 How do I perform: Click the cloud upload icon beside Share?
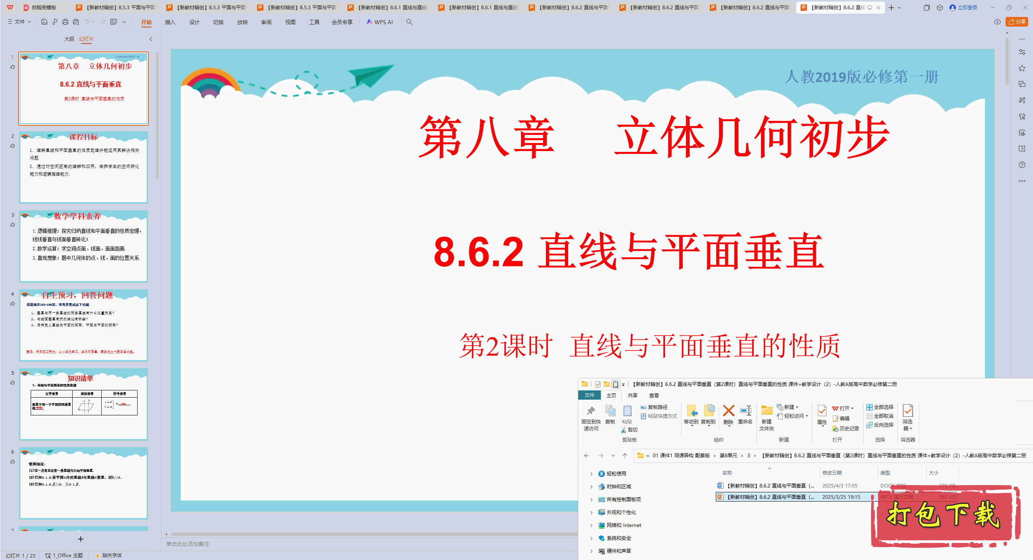click(997, 22)
